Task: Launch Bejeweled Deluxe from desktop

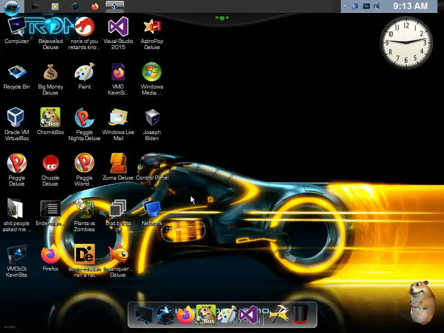Action: point(50,33)
